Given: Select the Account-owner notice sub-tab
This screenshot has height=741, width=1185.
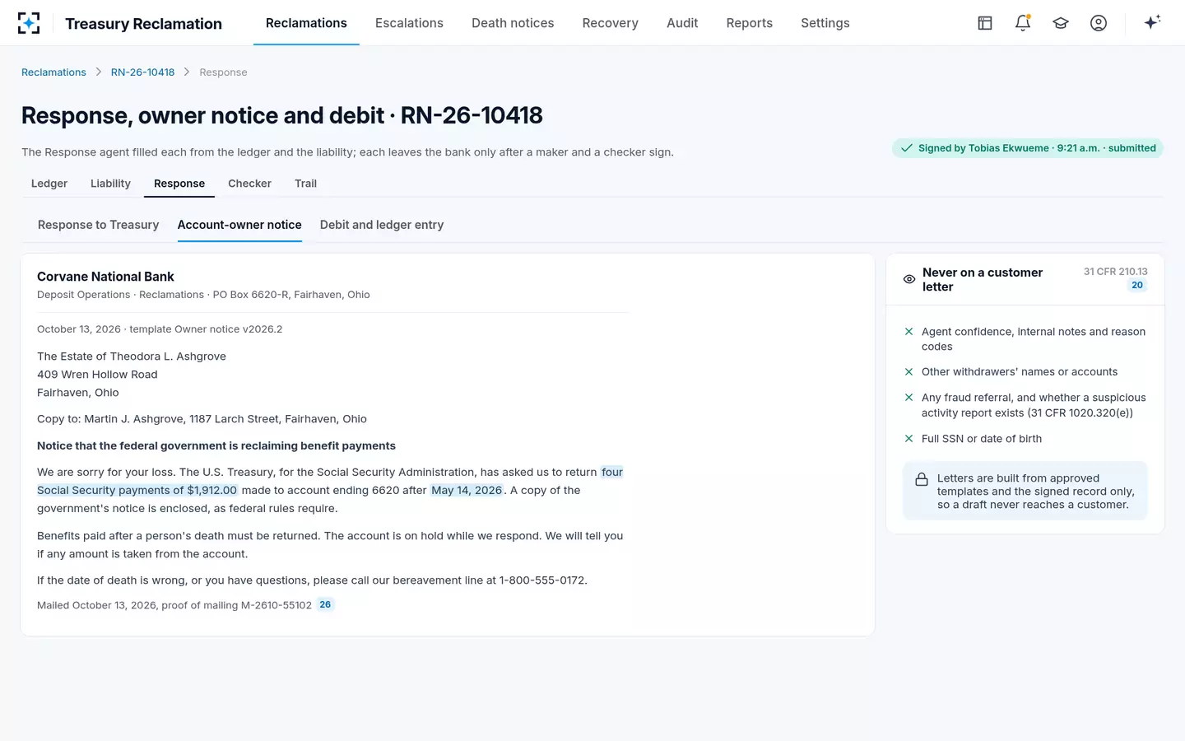Looking at the screenshot, I should pos(239,225).
